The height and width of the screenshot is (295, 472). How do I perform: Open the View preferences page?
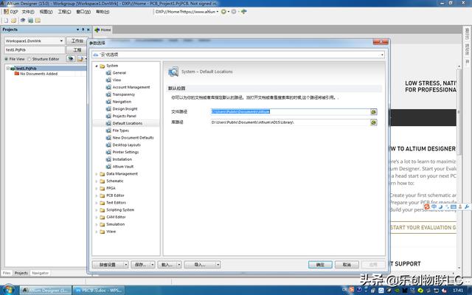[117, 80]
